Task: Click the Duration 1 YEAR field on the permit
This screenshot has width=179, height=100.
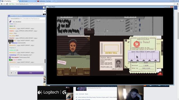Action: click(146, 66)
